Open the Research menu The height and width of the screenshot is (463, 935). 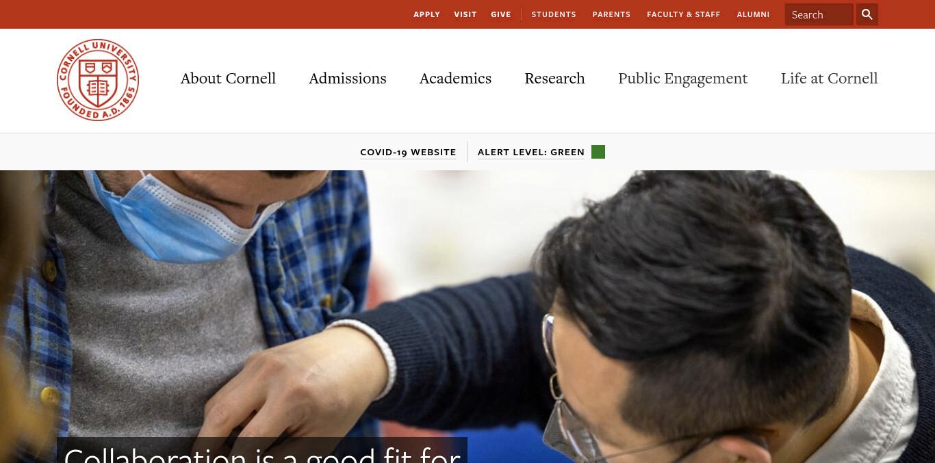click(554, 78)
